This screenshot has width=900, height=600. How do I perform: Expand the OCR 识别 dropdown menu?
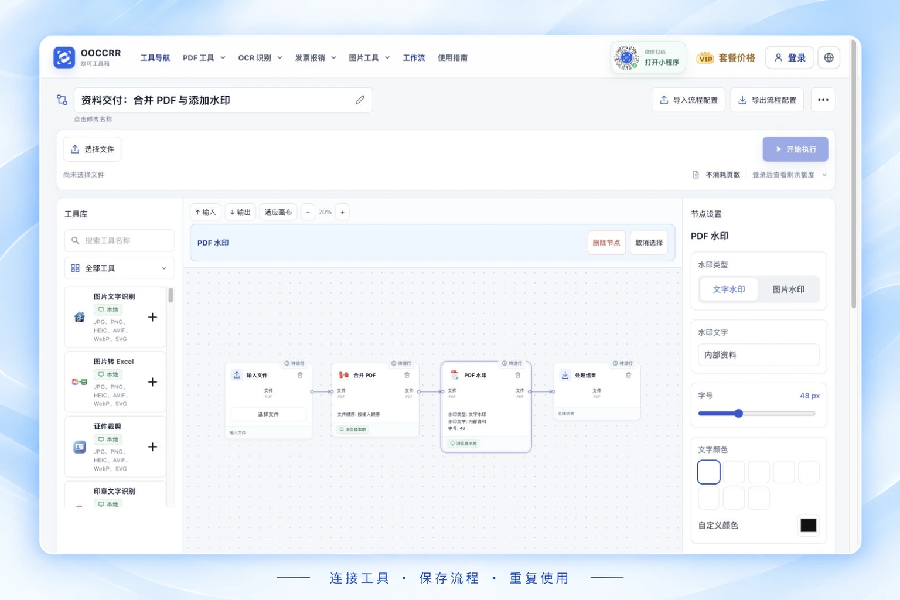[x=260, y=58]
